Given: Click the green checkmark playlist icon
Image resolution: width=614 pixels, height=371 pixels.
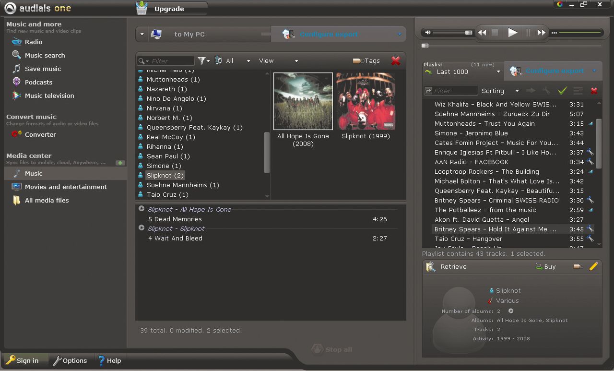Looking at the screenshot, I should pyautogui.click(x=562, y=90).
